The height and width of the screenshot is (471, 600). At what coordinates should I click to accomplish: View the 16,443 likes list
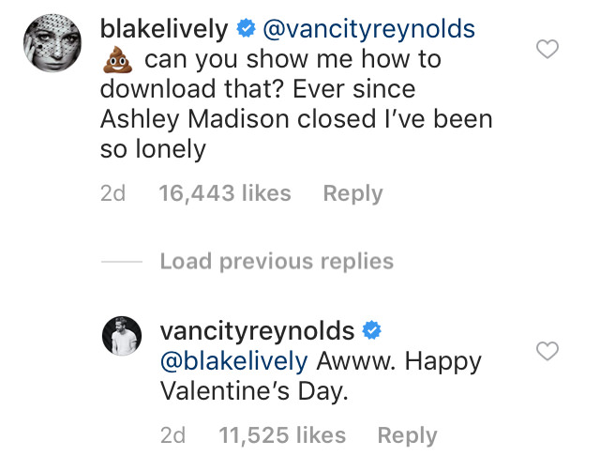[225, 192]
